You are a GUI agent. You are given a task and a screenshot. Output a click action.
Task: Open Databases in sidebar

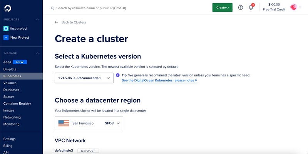point(11,90)
